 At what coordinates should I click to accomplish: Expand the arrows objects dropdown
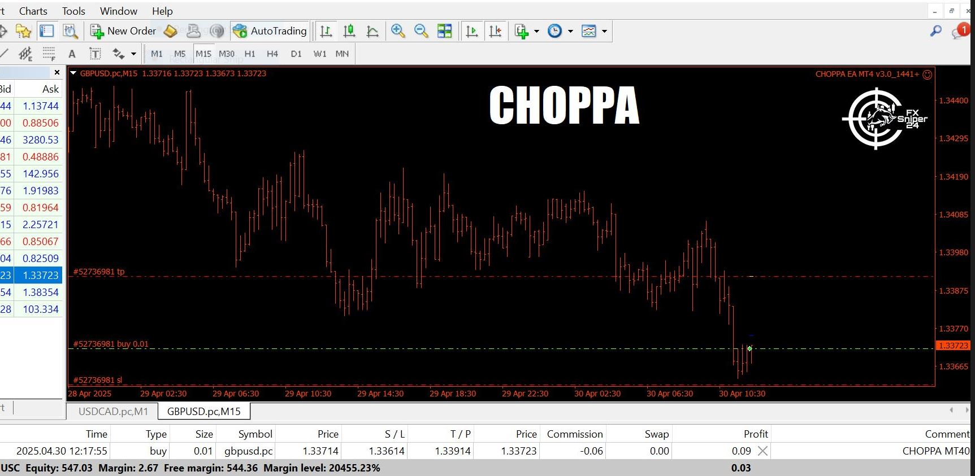[x=133, y=54]
